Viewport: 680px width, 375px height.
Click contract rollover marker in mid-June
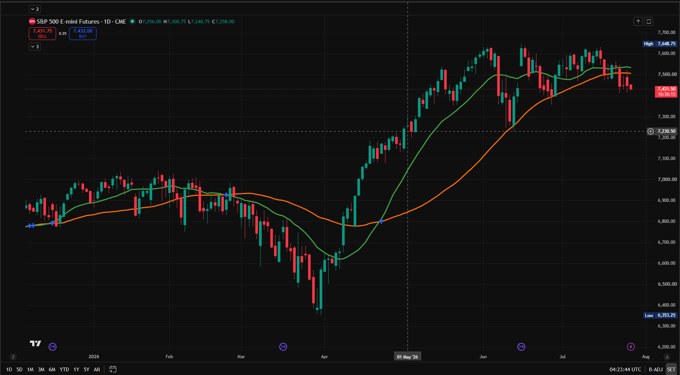[521, 347]
